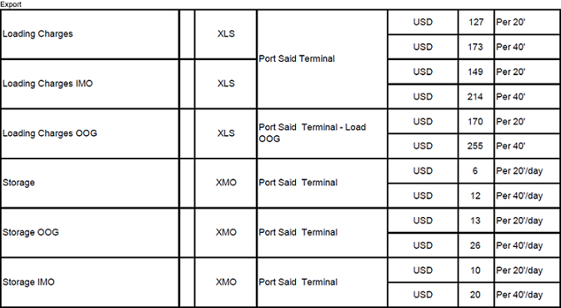Click the Loading Charges OOG cell
The height and width of the screenshot is (308, 561).
(90, 134)
